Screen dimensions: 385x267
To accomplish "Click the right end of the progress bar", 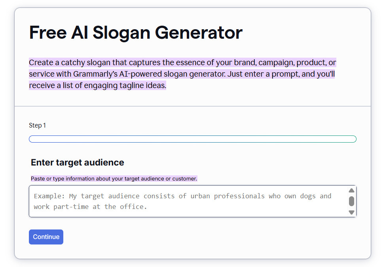I will (x=354, y=139).
